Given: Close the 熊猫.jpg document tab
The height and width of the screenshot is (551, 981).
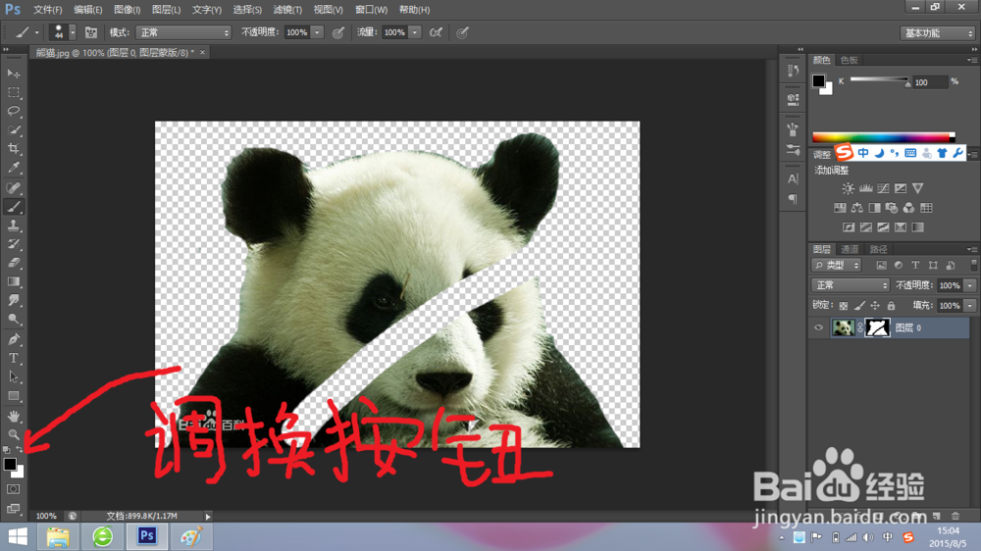Looking at the screenshot, I should [x=202, y=53].
